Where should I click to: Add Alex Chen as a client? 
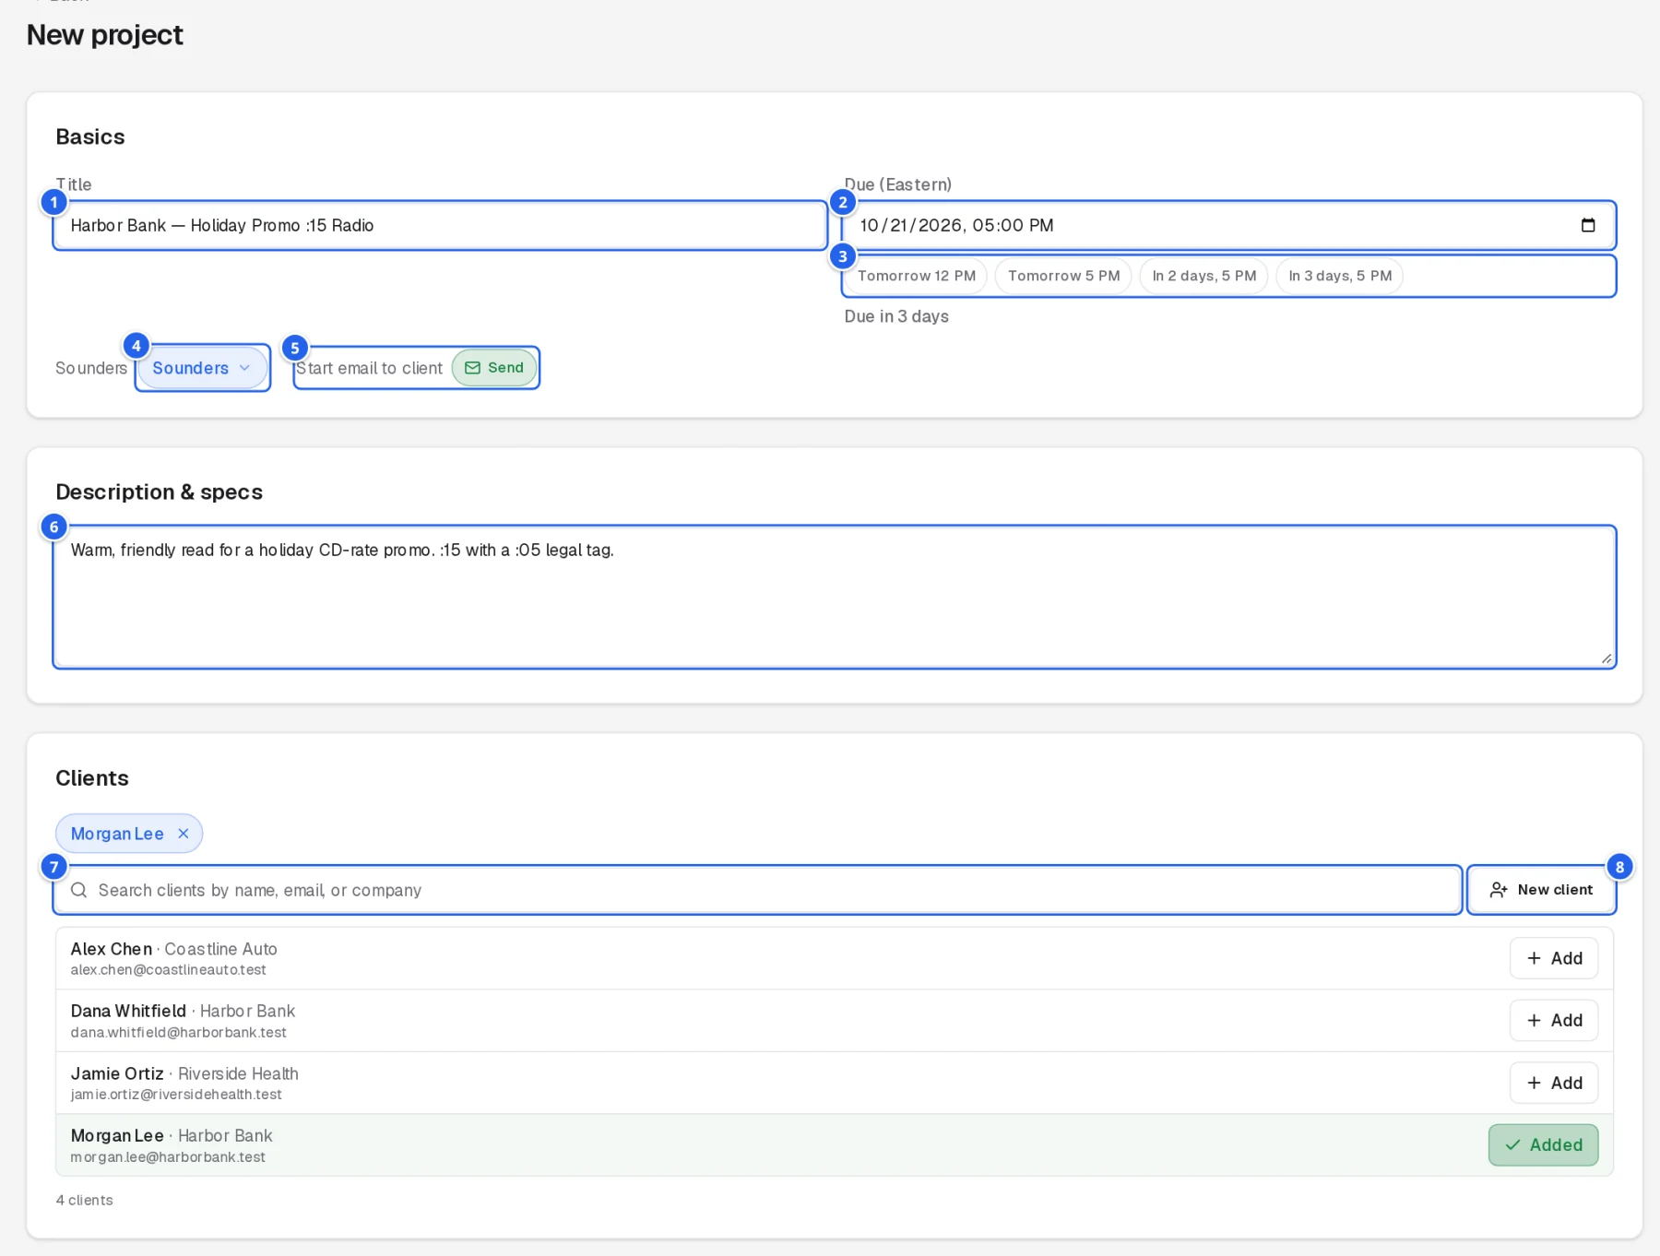point(1554,958)
